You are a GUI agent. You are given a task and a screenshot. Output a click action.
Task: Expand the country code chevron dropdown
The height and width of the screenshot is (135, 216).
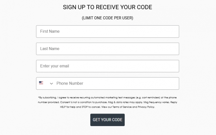pyautogui.click(x=51, y=83)
